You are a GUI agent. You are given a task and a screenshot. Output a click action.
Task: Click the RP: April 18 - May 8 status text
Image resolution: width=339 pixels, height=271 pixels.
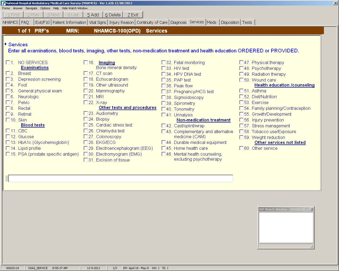point(136,268)
